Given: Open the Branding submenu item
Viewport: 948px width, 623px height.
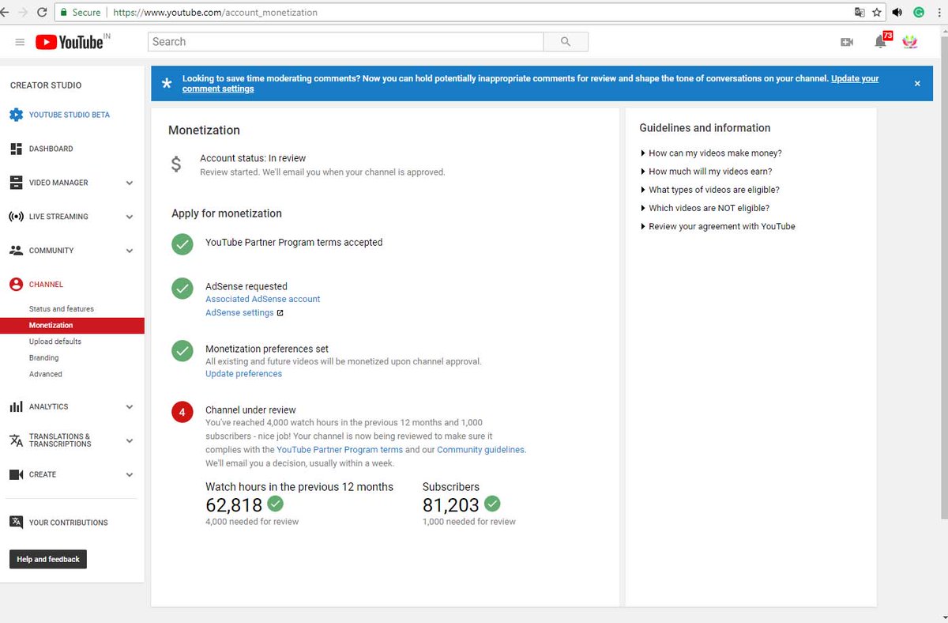Looking at the screenshot, I should pos(44,358).
